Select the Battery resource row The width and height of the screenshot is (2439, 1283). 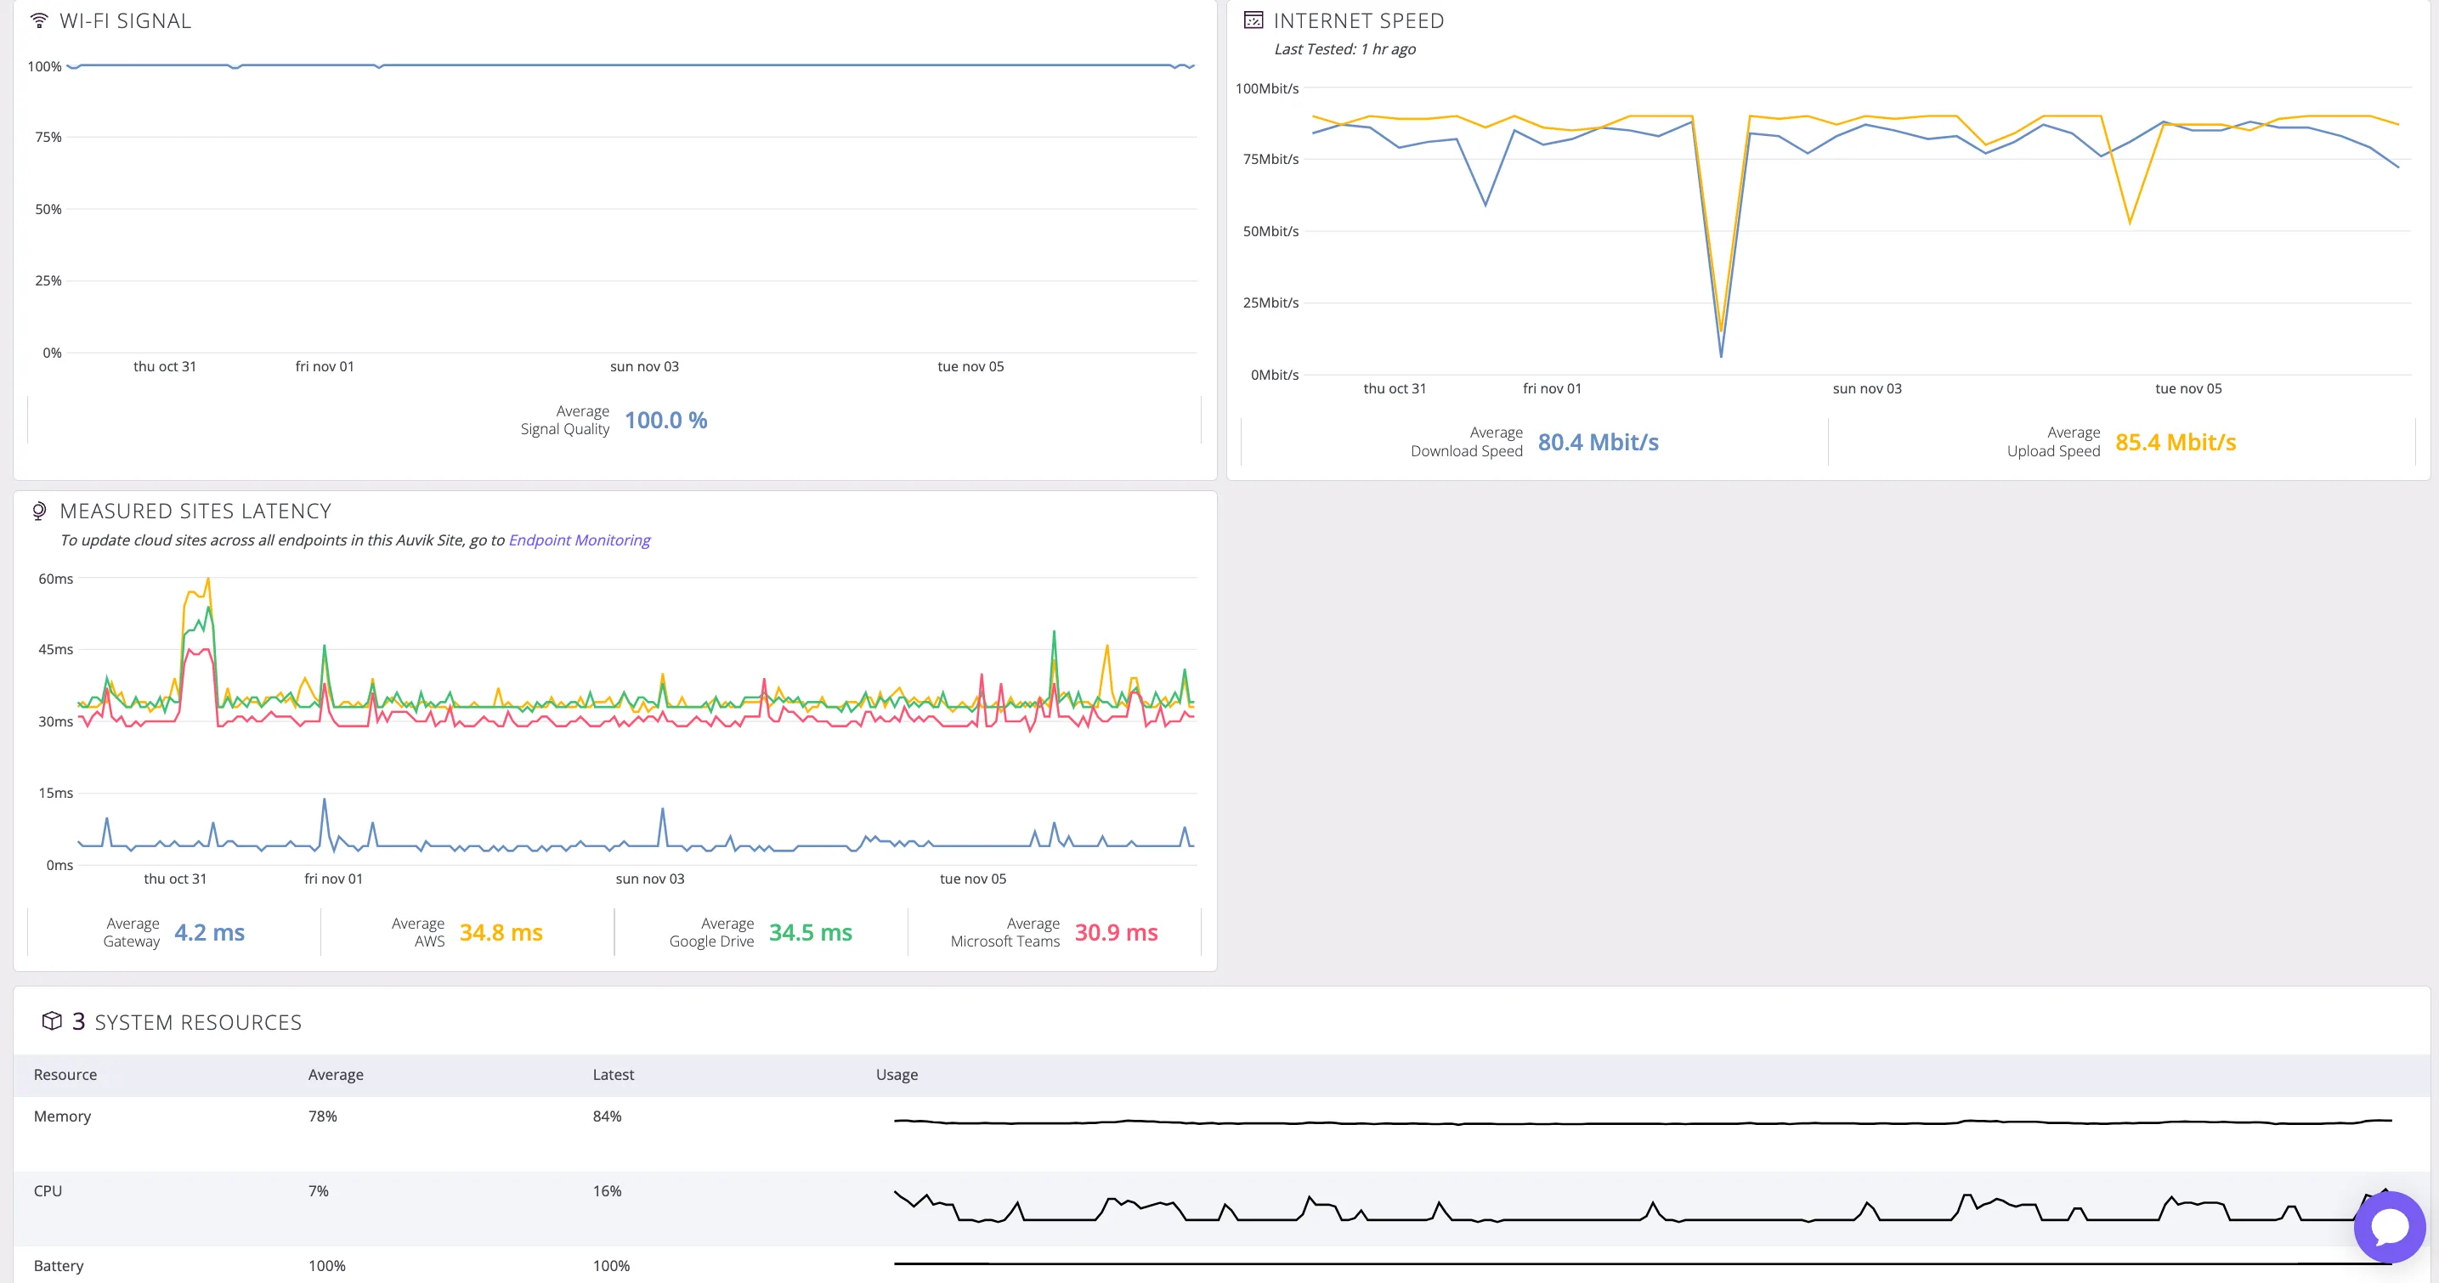coord(59,1266)
